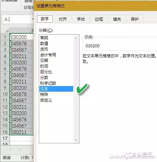The image size is (157, 162).
Task: Click empty cell A17
Action: tap(22, 138)
